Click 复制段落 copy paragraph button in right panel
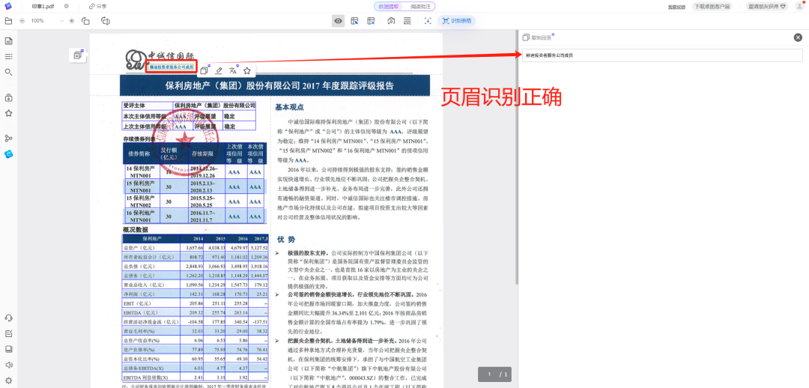This screenshot has width=809, height=388. pos(537,37)
